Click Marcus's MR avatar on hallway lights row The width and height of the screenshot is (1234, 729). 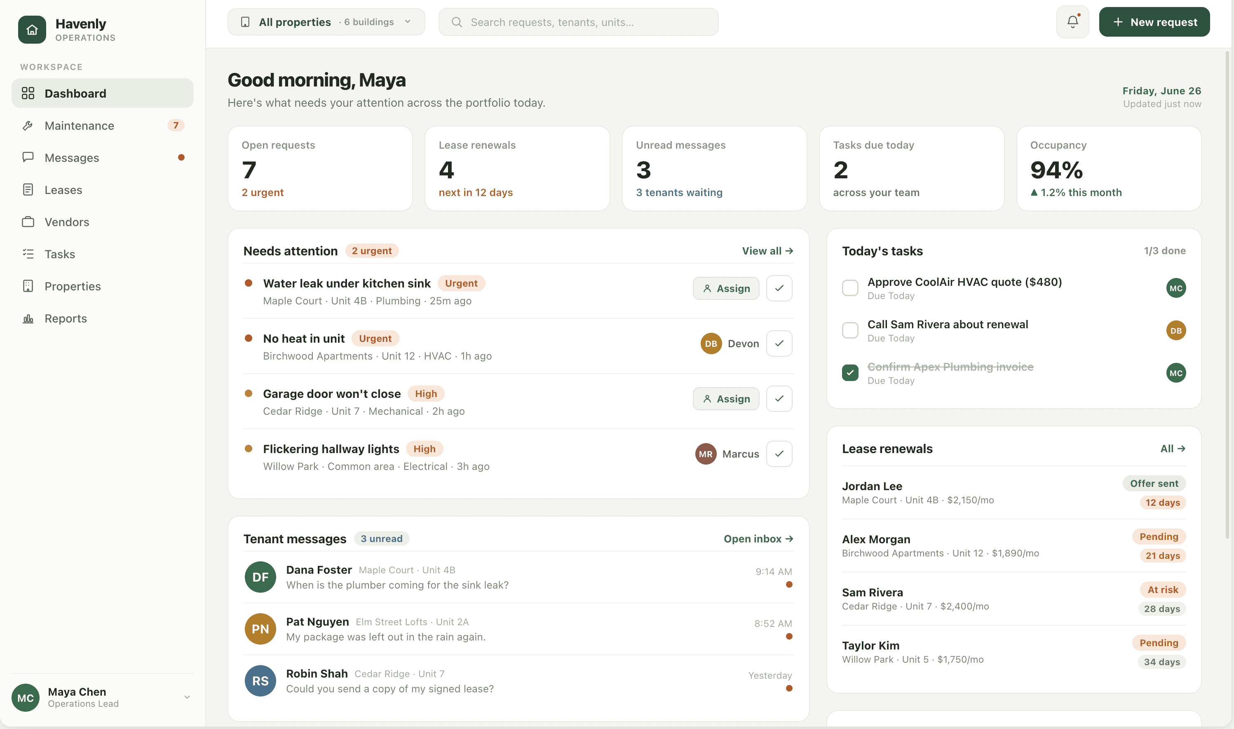[705, 454]
